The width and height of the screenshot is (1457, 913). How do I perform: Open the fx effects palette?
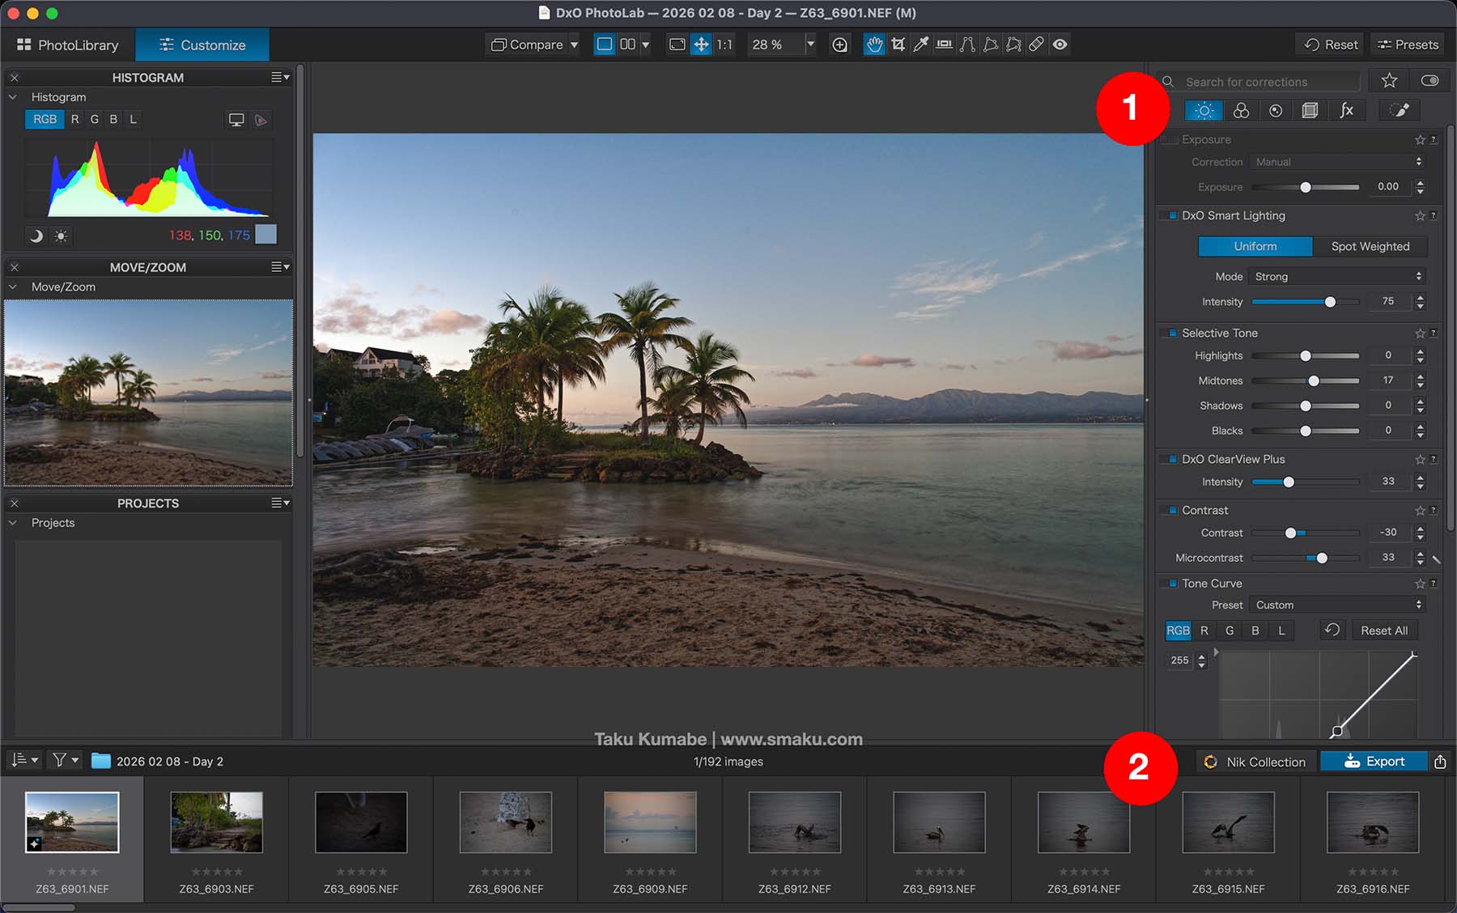point(1346,111)
